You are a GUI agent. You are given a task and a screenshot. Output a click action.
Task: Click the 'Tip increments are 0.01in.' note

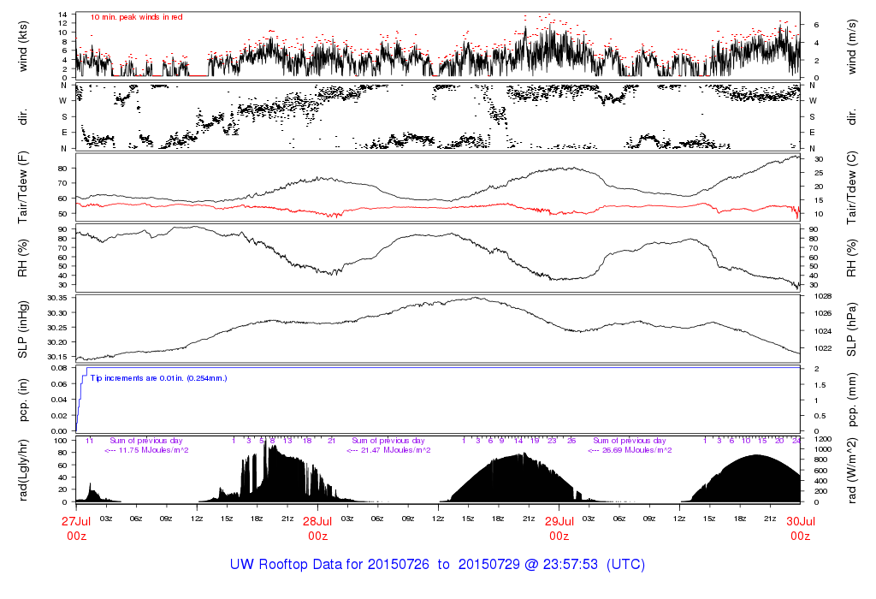click(158, 377)
